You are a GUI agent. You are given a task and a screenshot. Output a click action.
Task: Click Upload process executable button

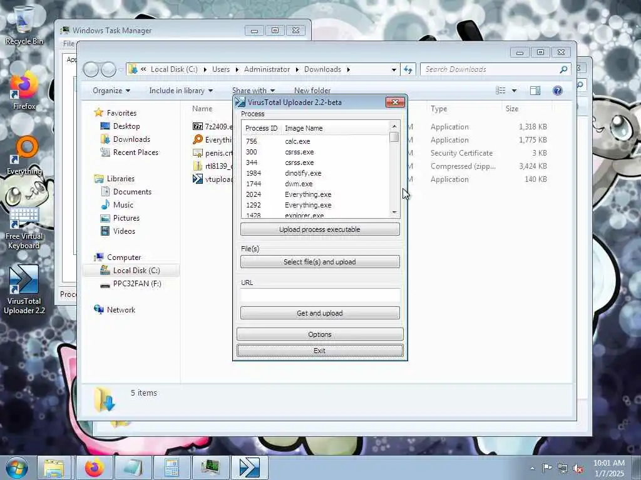320,229
